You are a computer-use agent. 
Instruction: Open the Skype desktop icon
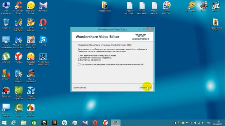click(43, 41)
